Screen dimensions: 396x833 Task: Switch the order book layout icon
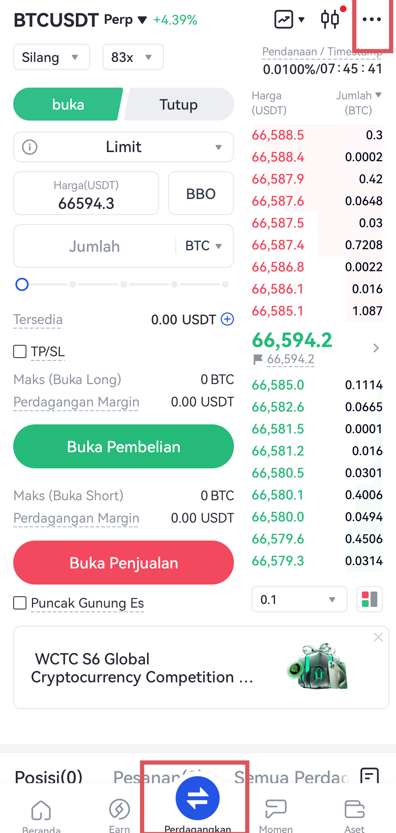point(370,600)
